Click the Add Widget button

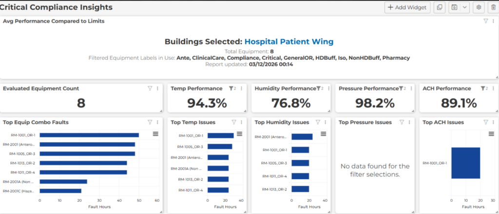[x=407, y=7]
